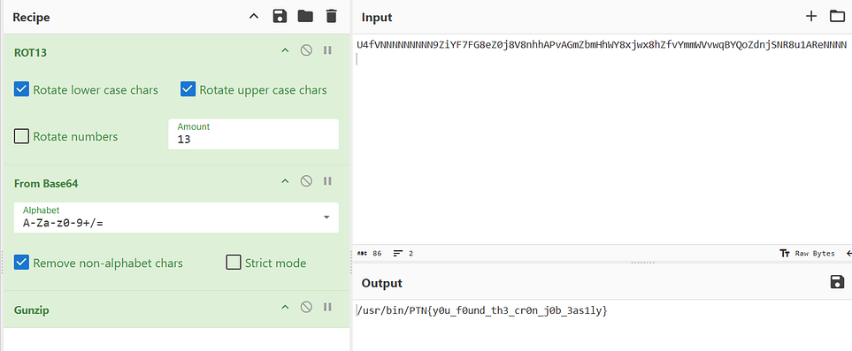Screen dimensions: 852x351
Task: Uncheck Rotate upper case chars
Action: [x=188, y=89]
